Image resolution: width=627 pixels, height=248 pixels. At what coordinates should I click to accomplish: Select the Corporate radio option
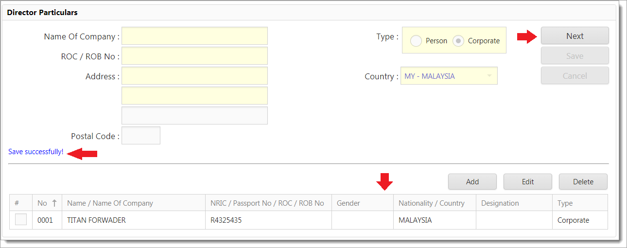[458, 41]
